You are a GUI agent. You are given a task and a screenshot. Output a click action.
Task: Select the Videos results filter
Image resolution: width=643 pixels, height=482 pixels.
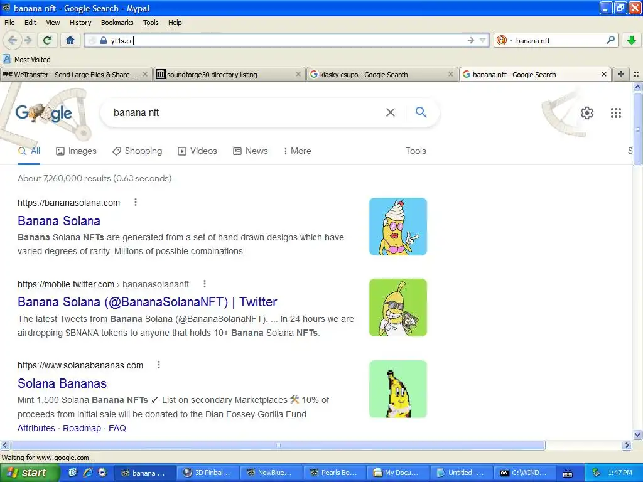198,151
